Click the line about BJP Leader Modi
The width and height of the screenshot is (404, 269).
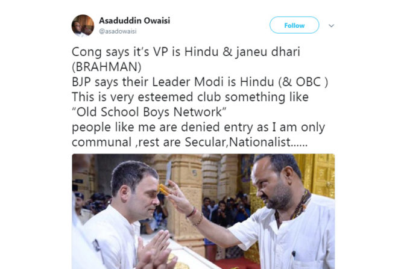pyautogui.click(x=200, y=82)
